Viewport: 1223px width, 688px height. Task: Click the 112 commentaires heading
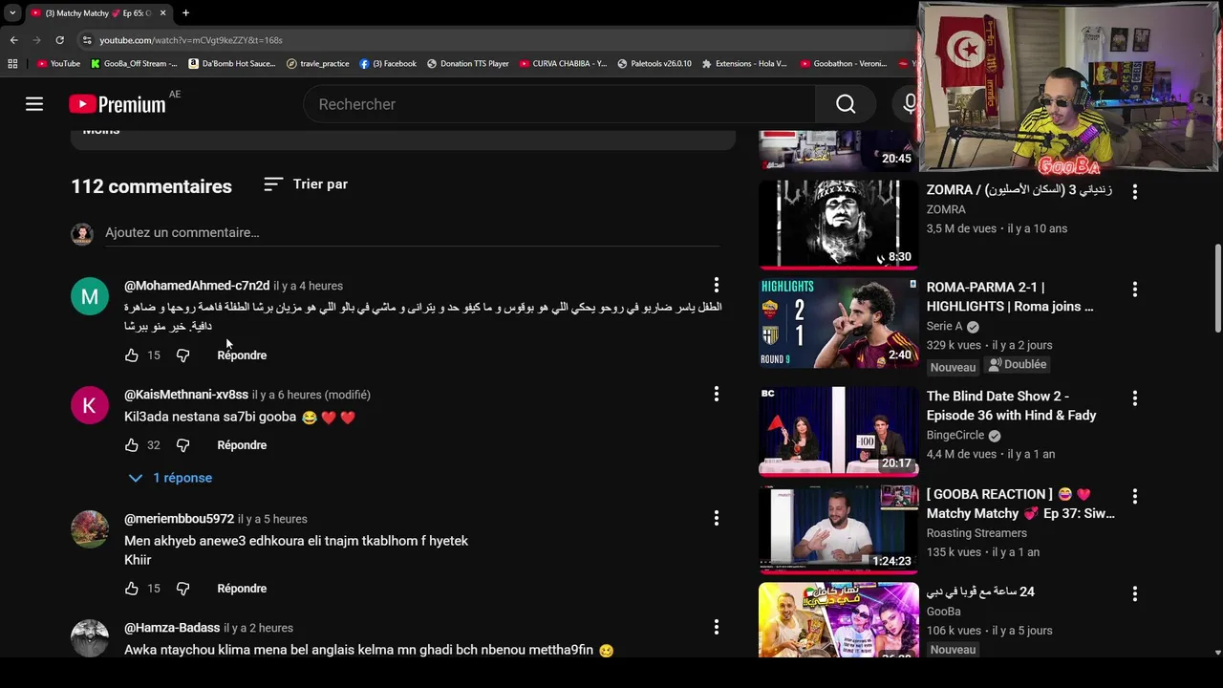pyautogui.click(x=151, y=186)
